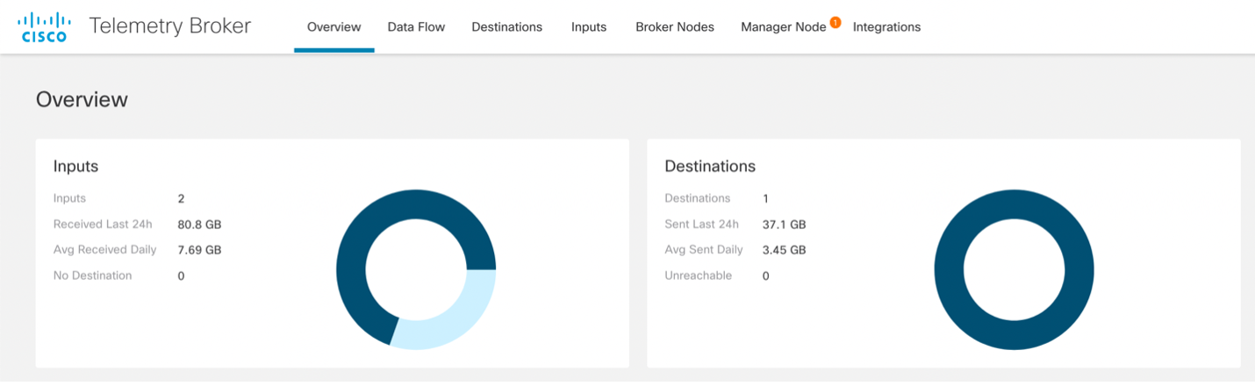This screenshot has height=386, width=1255.
Task: Switch to the Data Flow tab
Action: [x=416, y=27]
